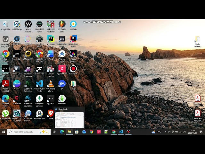Launch MongoDB Compass from the desktop
The width and height of the screenshot is (205, 154).
(39, 101)
